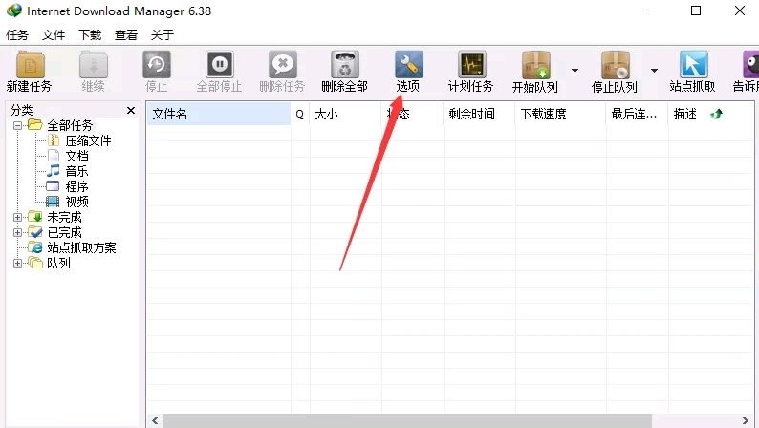This screenshot has width=759, height=428.
Task: Sort by 文件名 column header
Action: [x=219, y=114]
